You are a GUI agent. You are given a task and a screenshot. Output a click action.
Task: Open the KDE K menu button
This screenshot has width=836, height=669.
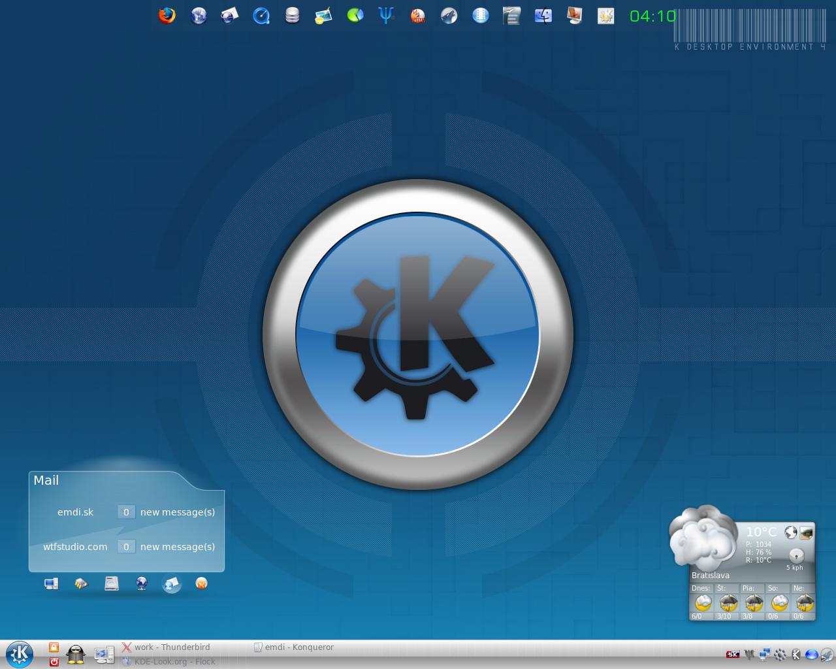tap(20, 654)
